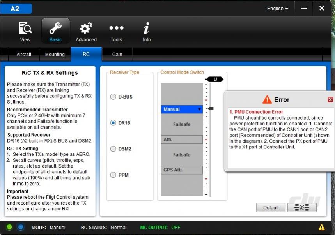The image size is (335, 235).
Task: Click 'Recommended Transmitter' heading
Action: (x=37, y=110)
